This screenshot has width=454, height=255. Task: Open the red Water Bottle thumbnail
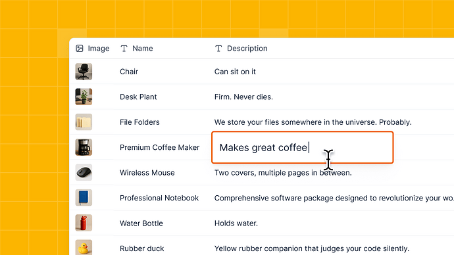point(84,223)
